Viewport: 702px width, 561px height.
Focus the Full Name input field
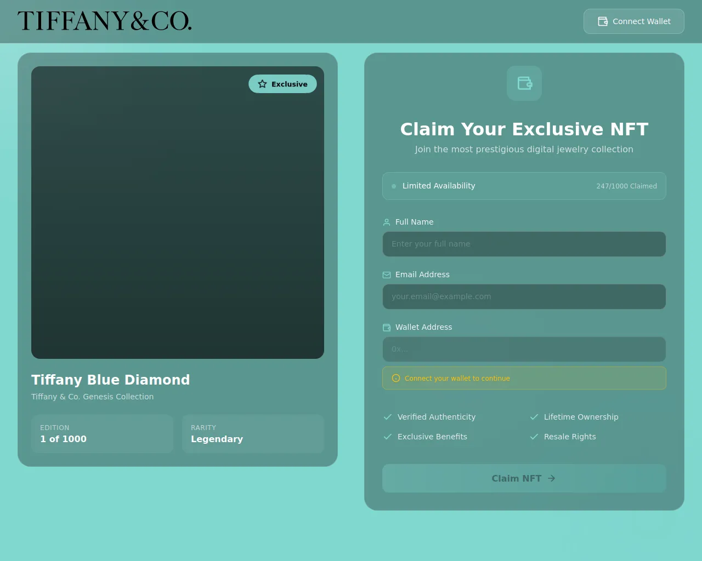tap(524, 244)
